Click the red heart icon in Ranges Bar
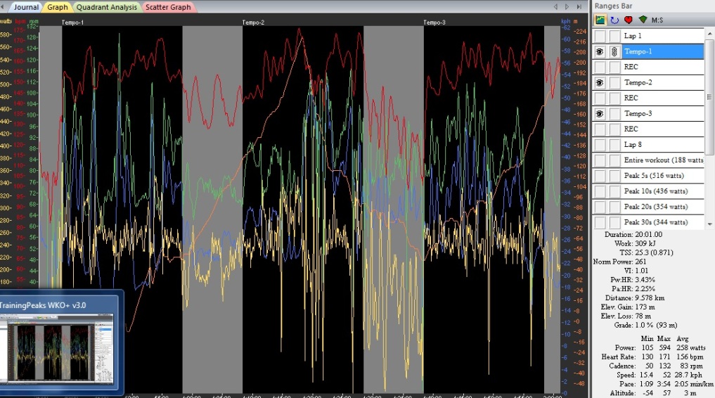The image size is (715, 398). (x=628, y=20)
